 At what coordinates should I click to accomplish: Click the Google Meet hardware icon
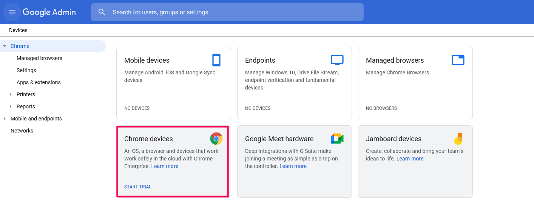(x=337, y=139)
